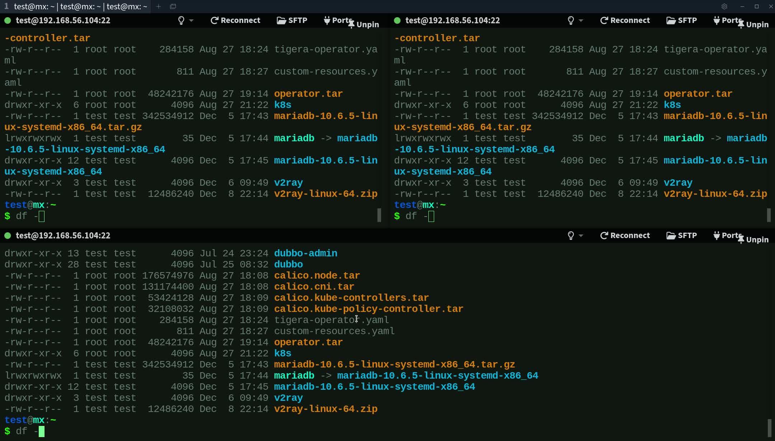This screenshot has width=775, height=441.
Task: Expand lightbulb dropdown arrow in top-right pane
Action: pyautogui.click(x=581, y=20)
